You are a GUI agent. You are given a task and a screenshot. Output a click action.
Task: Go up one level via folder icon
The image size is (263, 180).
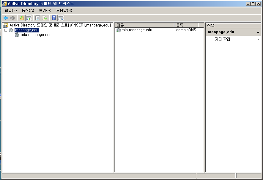pos(22,18)
